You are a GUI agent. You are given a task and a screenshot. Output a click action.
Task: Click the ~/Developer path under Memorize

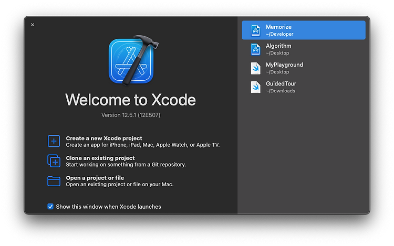click(279, 34)
